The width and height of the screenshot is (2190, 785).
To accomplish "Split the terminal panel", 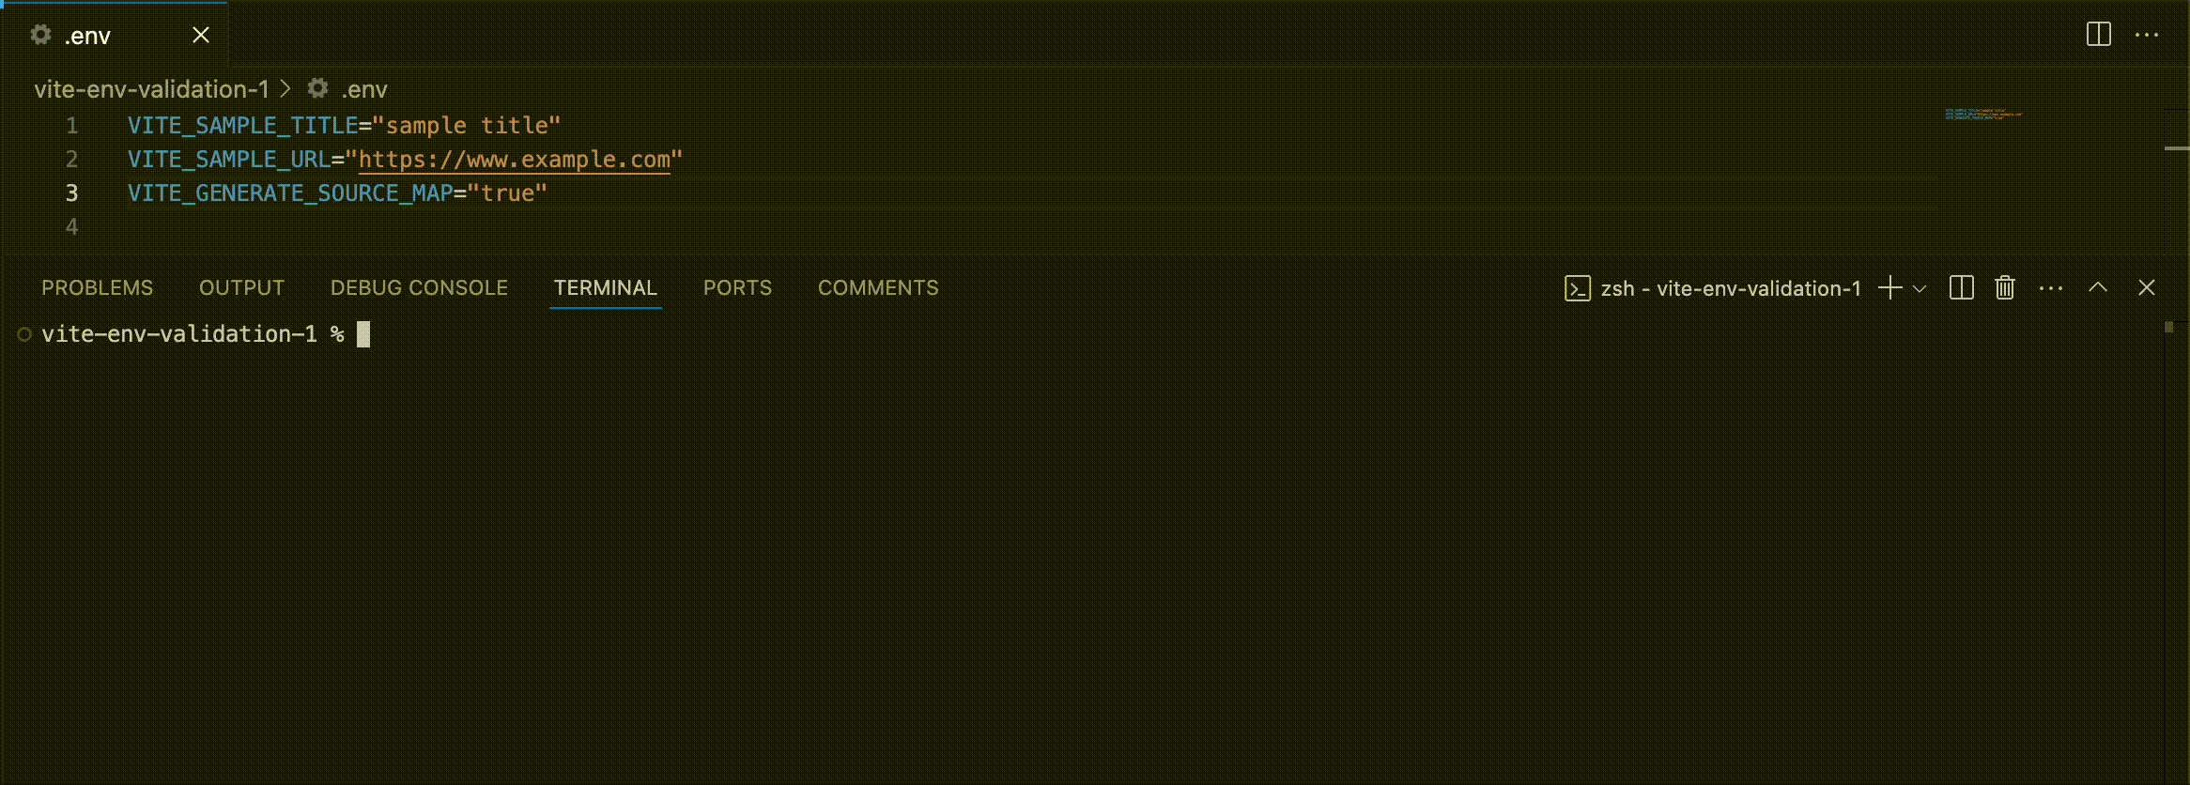I will 1962,288.
